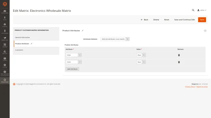This screenshot has height=118, width=211.
Task: Click the Edit Matrix page title
Action: (42, 11)
